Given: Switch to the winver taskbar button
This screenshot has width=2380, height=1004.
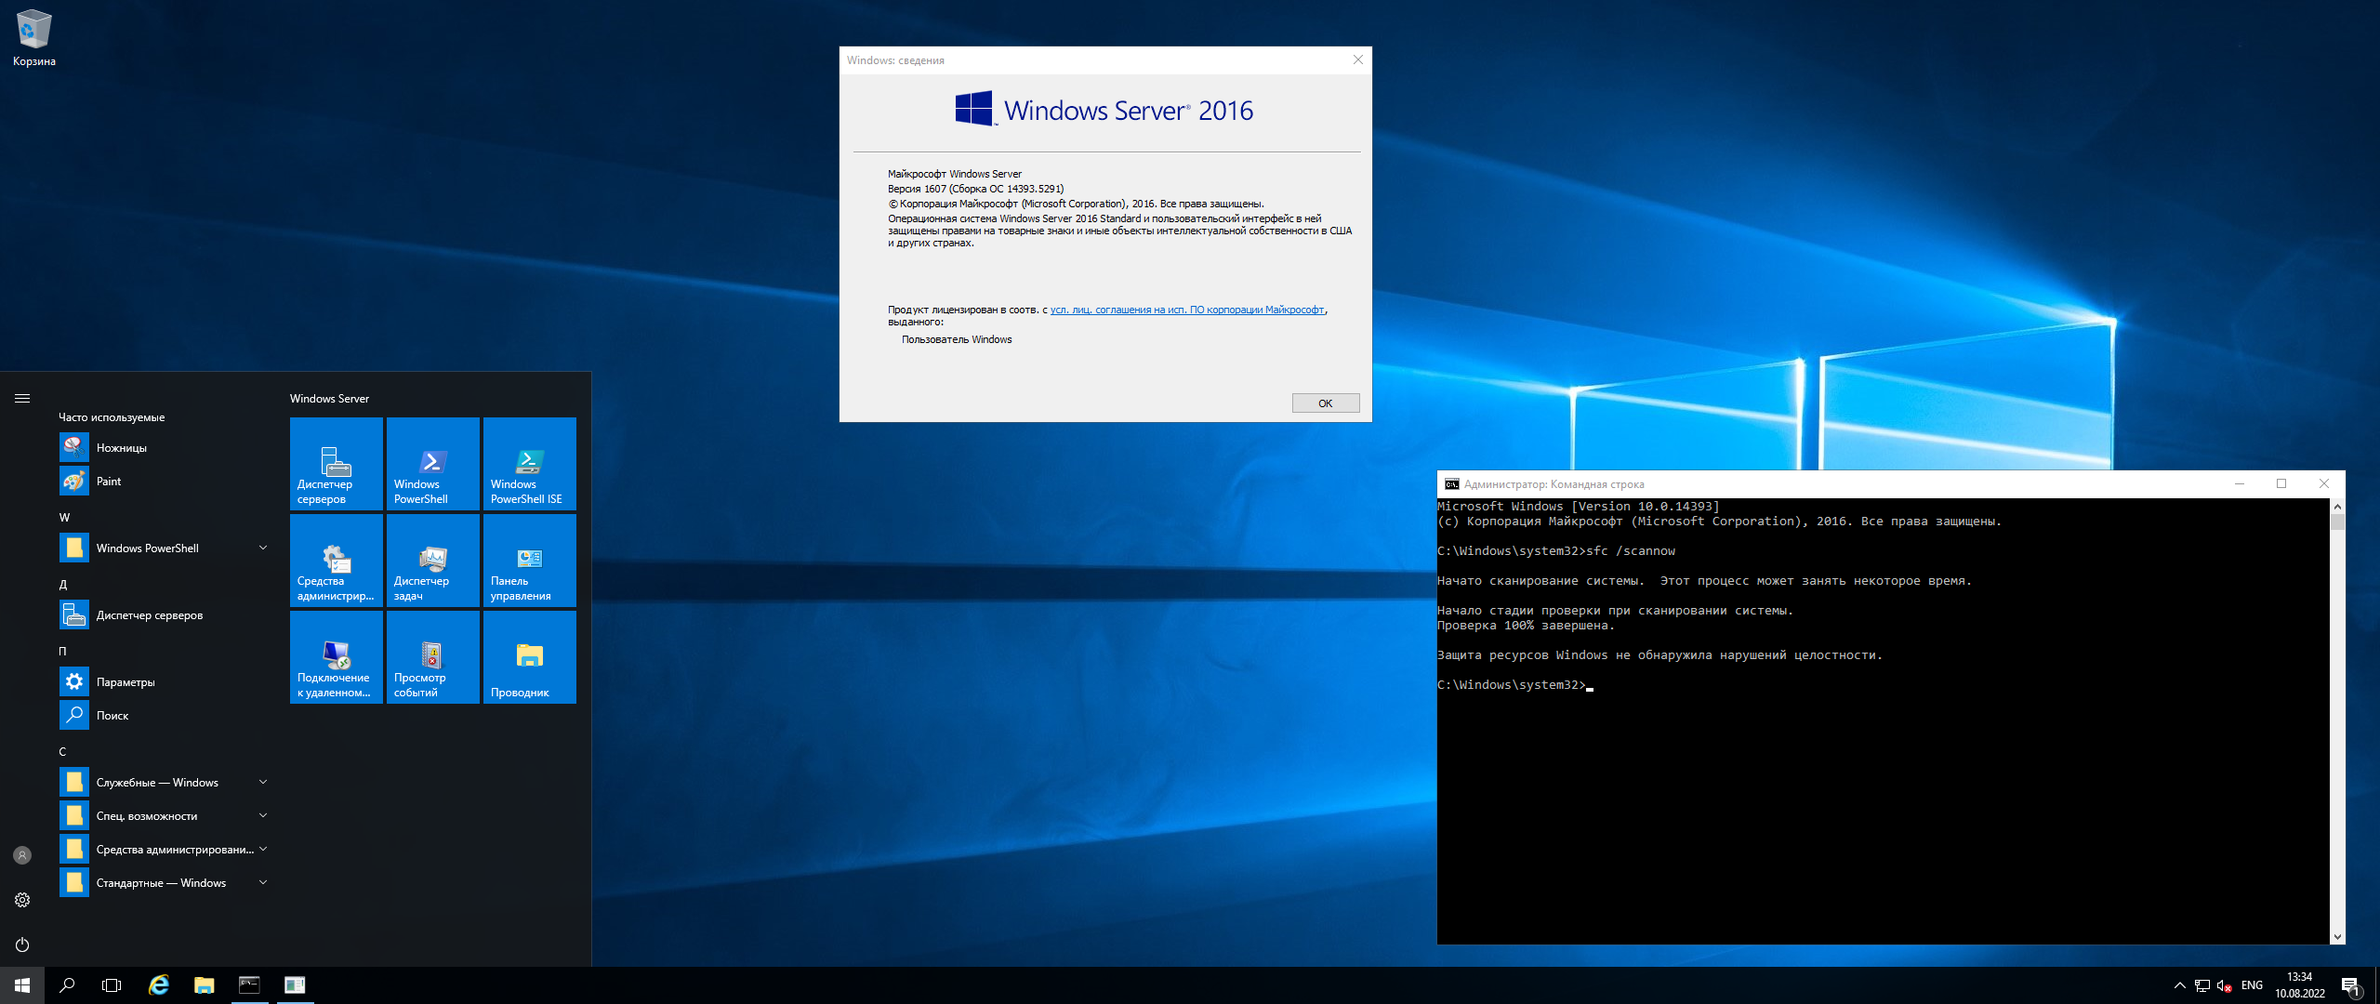Looking at the screenshot, I should (295, 985).
